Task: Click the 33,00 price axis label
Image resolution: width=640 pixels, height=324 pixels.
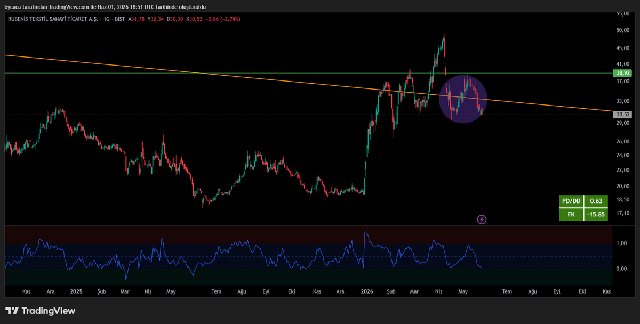Action: 622,101
